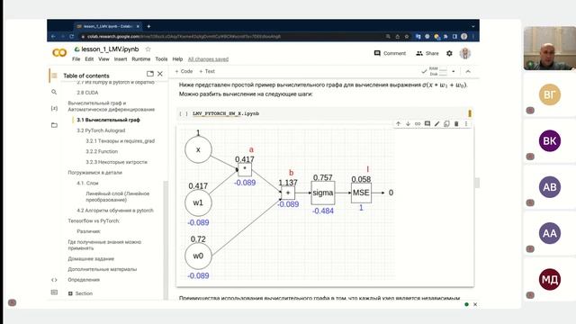Click the Comment button
576x324 pixels.
390,53
